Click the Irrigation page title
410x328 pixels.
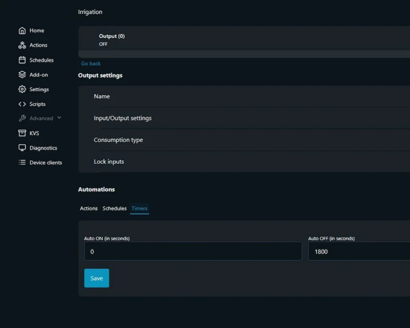tap(90, 12)
